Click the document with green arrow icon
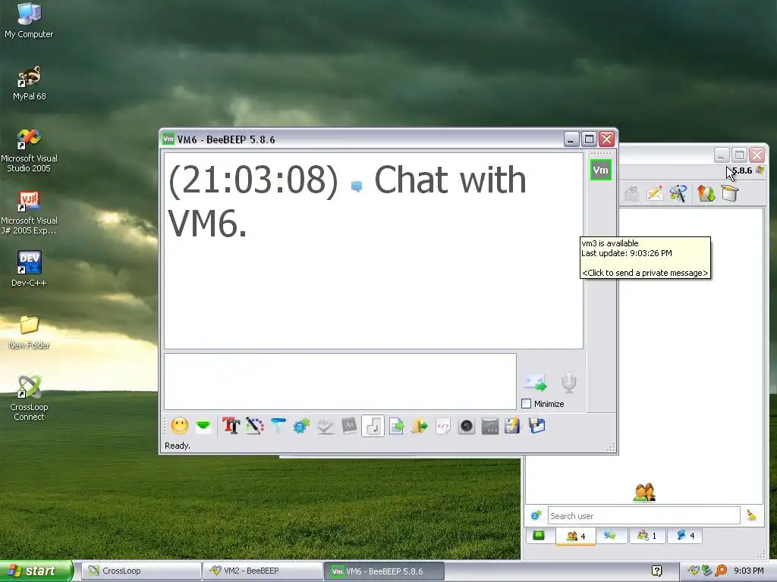The height and width of the screenshot is (582, 777). click(396, 426)
